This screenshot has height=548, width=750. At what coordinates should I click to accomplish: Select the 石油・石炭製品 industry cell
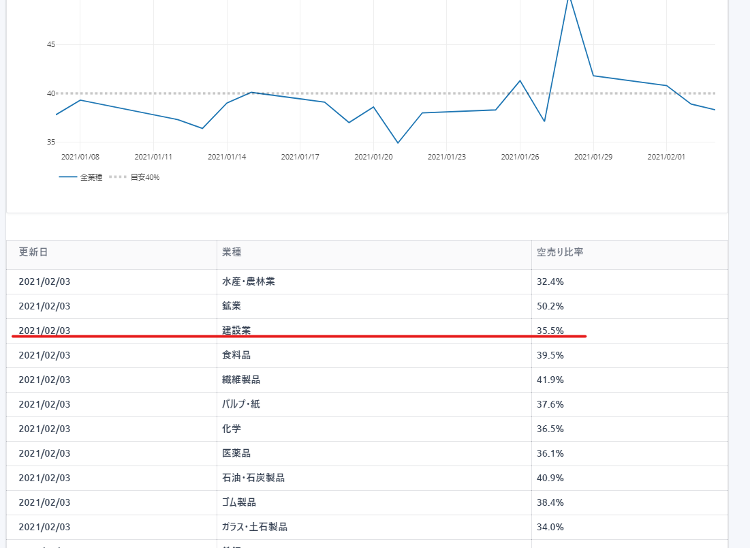click(253, 478)
